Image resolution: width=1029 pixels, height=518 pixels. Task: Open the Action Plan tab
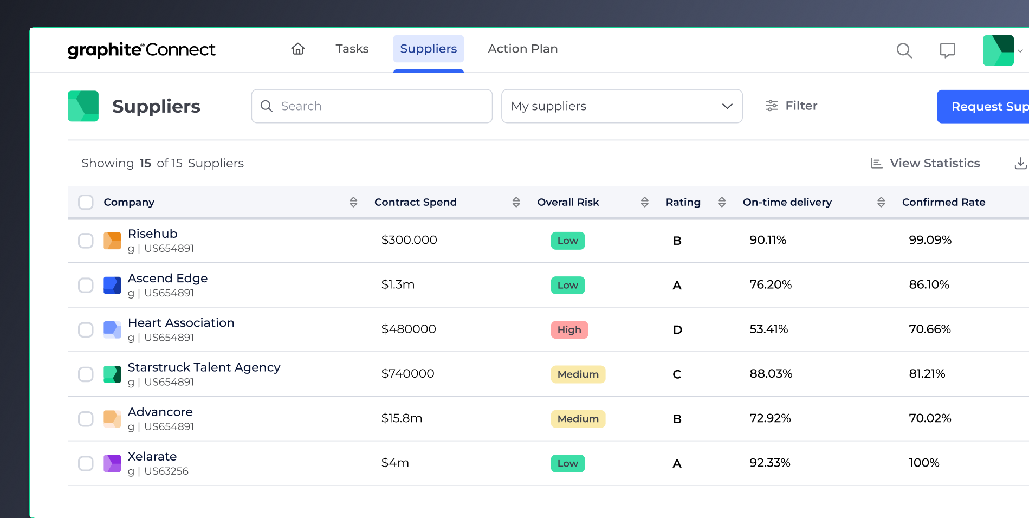[522, 49]
